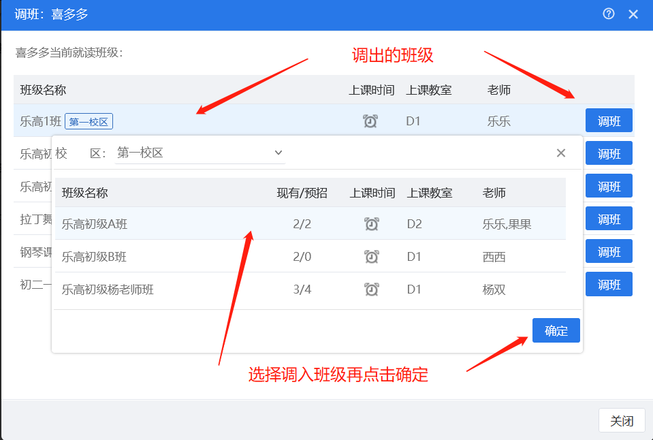Screen dimensions: 653x440
Task: Click the 现有/预招 column header
Action: point(302,193)
